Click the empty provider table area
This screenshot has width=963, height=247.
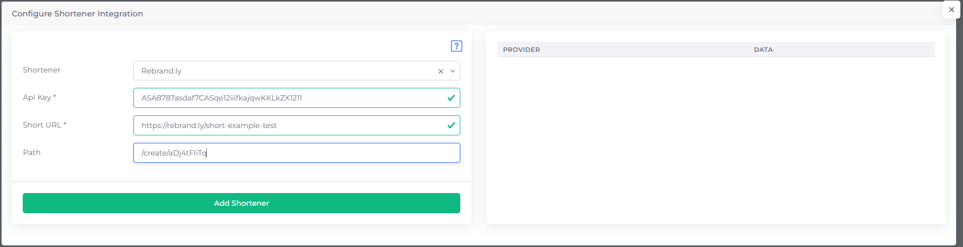(715, 138)
